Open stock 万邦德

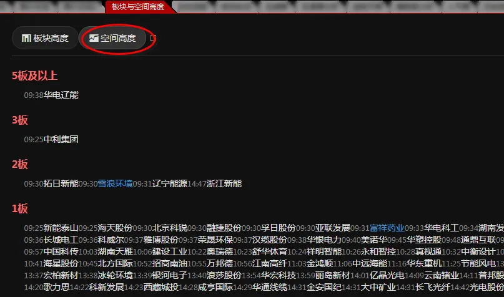(x=220, y=263)
